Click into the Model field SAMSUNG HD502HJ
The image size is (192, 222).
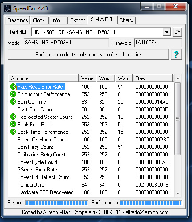(66, 43)
